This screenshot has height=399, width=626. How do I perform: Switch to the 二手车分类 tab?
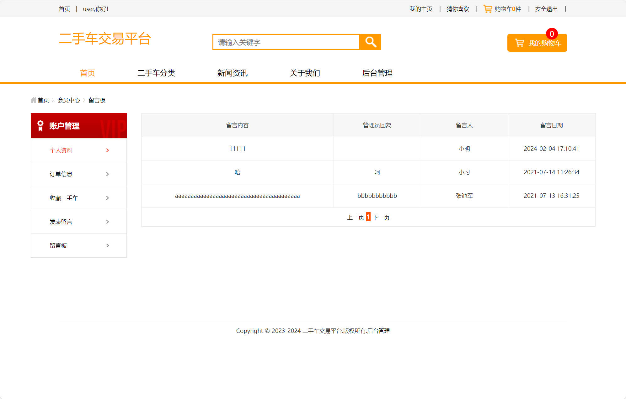click(157, 73)
